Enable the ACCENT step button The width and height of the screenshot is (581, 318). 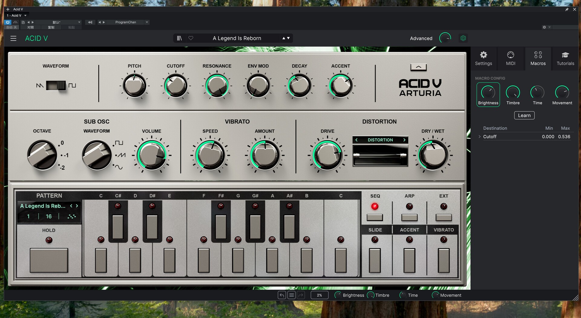point(409,260)
